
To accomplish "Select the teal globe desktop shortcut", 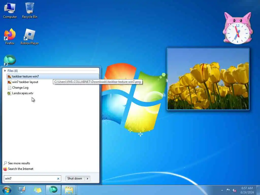I will (10, 60).
